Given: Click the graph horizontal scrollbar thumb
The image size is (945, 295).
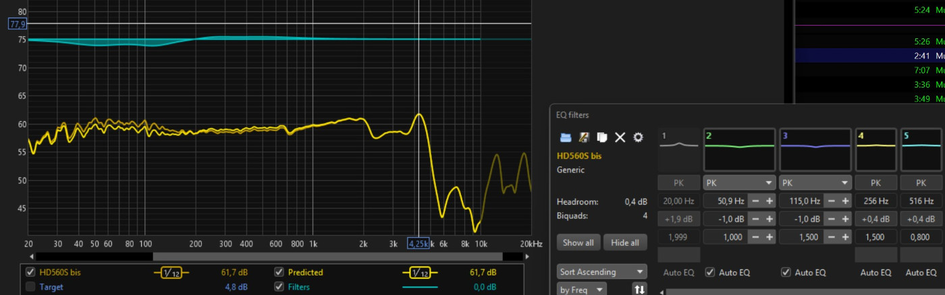Looking at the screenshot, I should click(327, 257).
